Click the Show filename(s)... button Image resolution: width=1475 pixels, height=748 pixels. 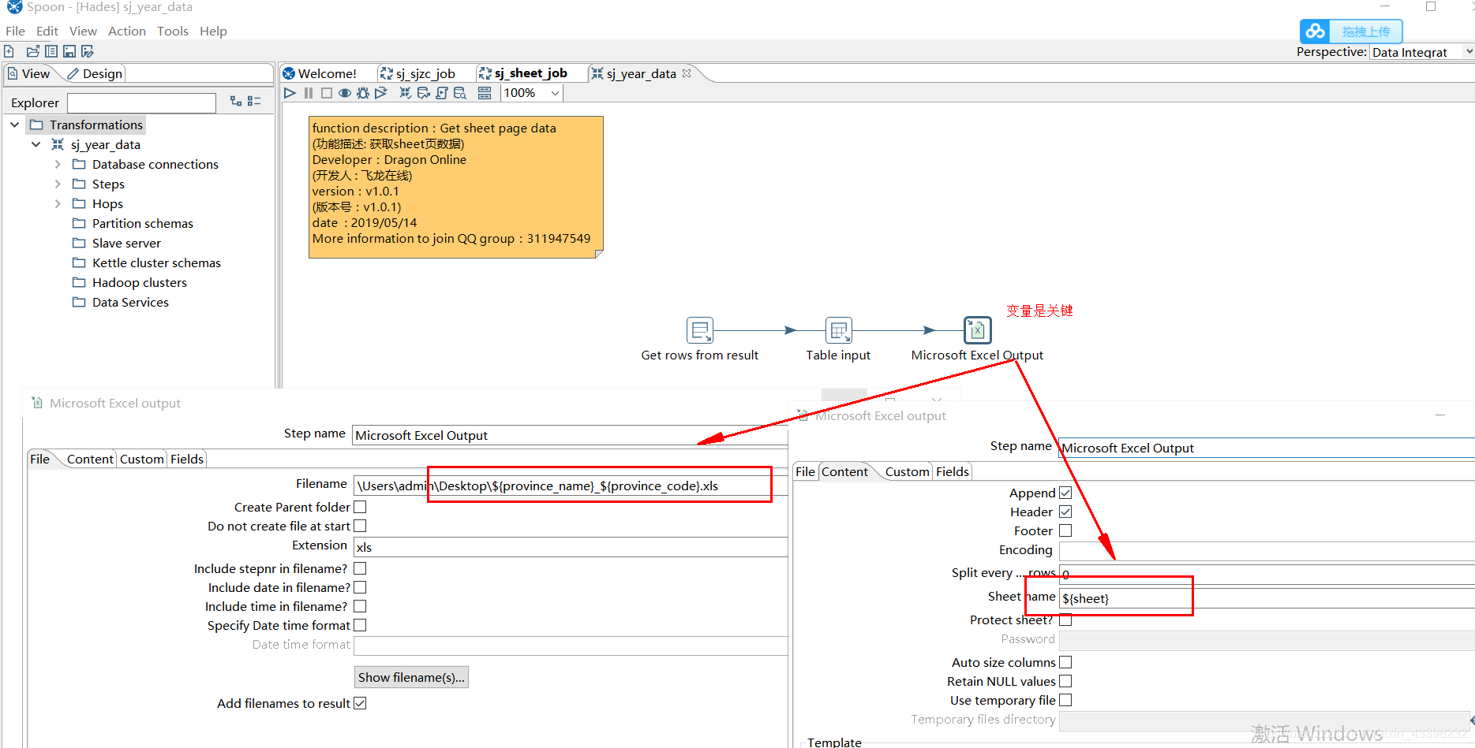pyautogui.click(x=411, y=677)
